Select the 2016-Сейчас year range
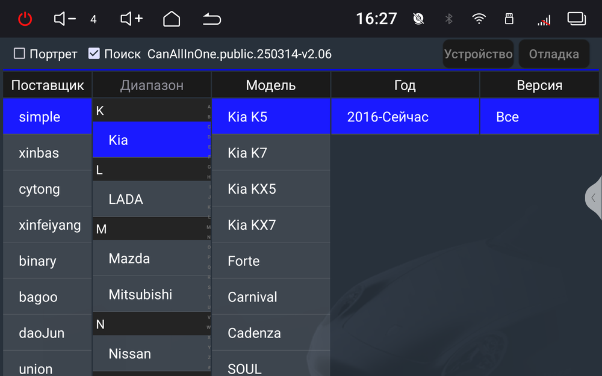 405,117
